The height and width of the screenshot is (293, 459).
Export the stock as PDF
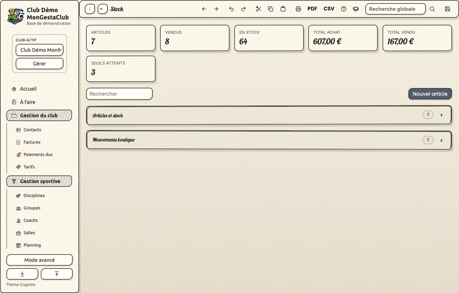coord(312,9)
